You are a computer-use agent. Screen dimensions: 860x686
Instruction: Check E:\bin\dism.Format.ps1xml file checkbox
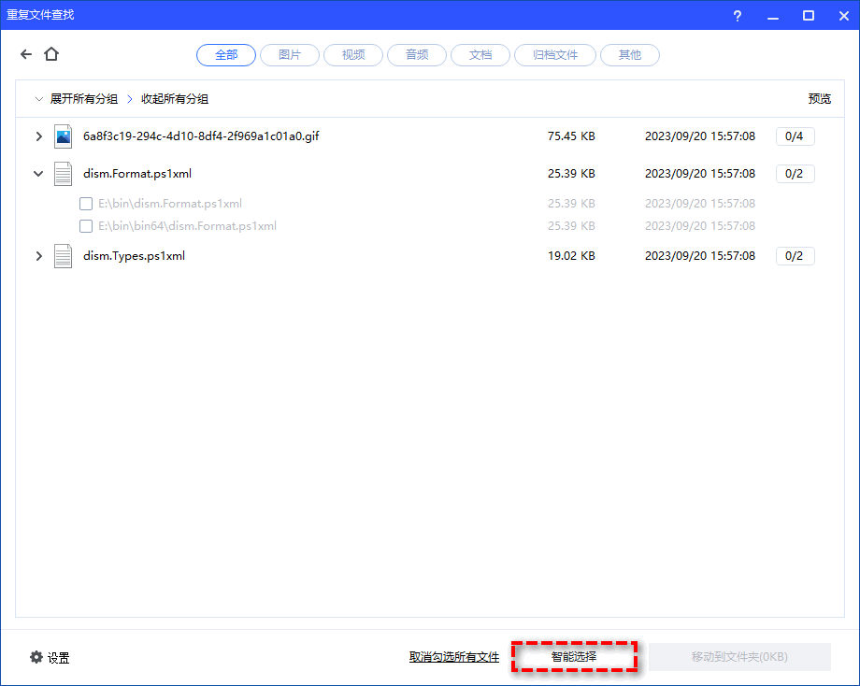pos(86,204)
